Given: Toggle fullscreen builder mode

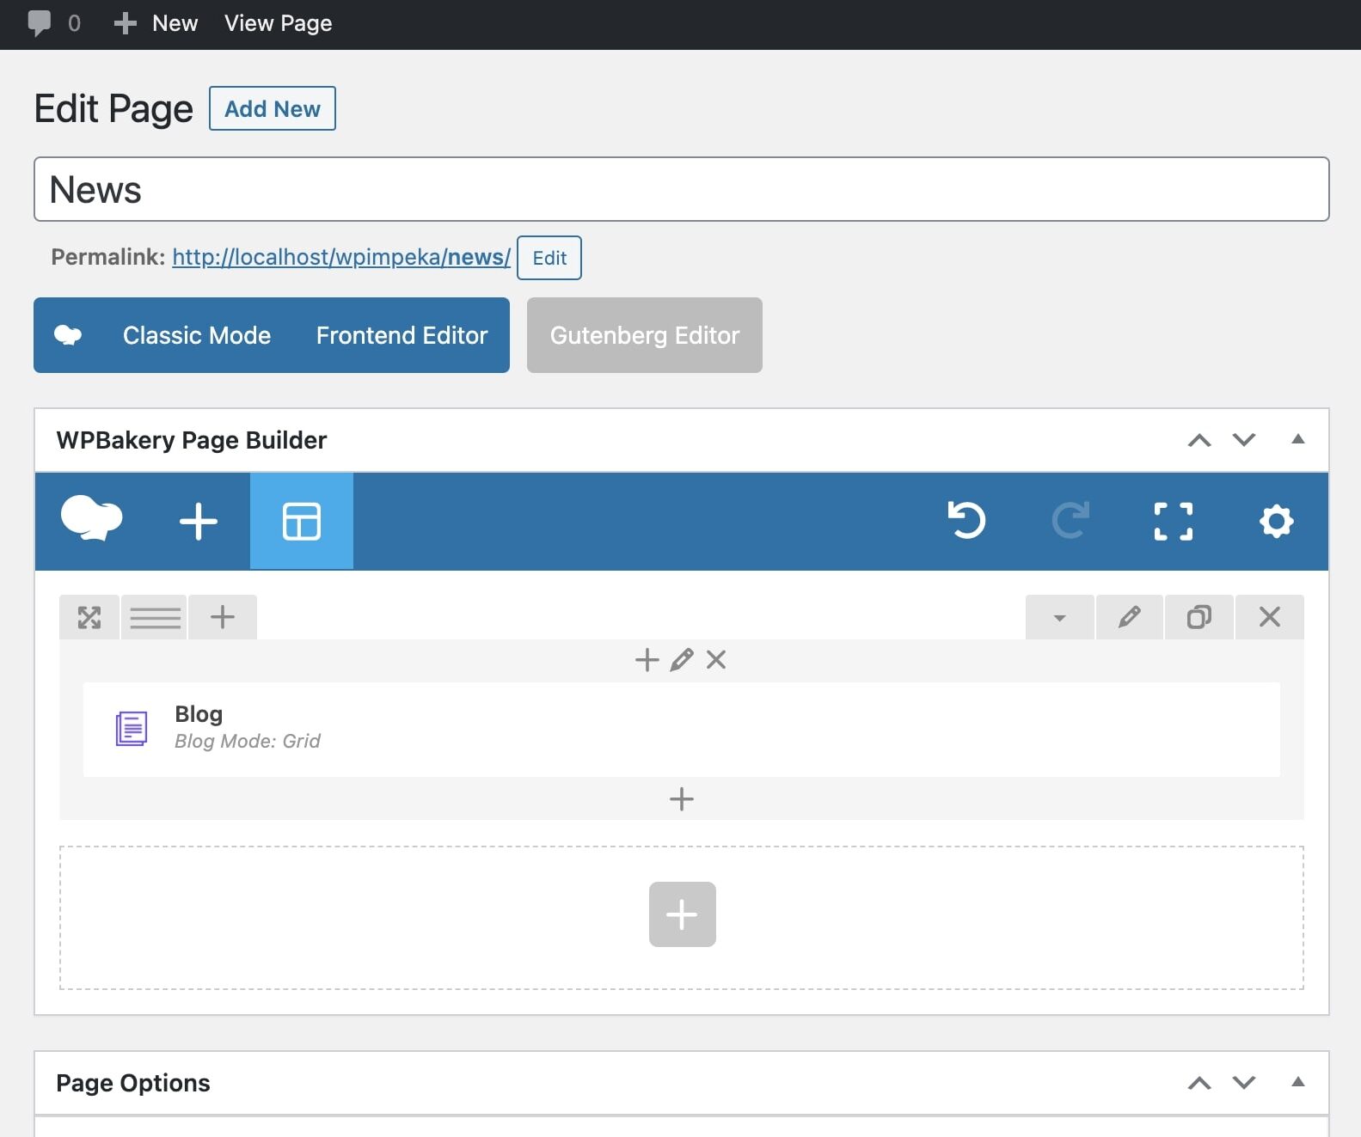Looking at the screenshot, I should (1174, 521).
